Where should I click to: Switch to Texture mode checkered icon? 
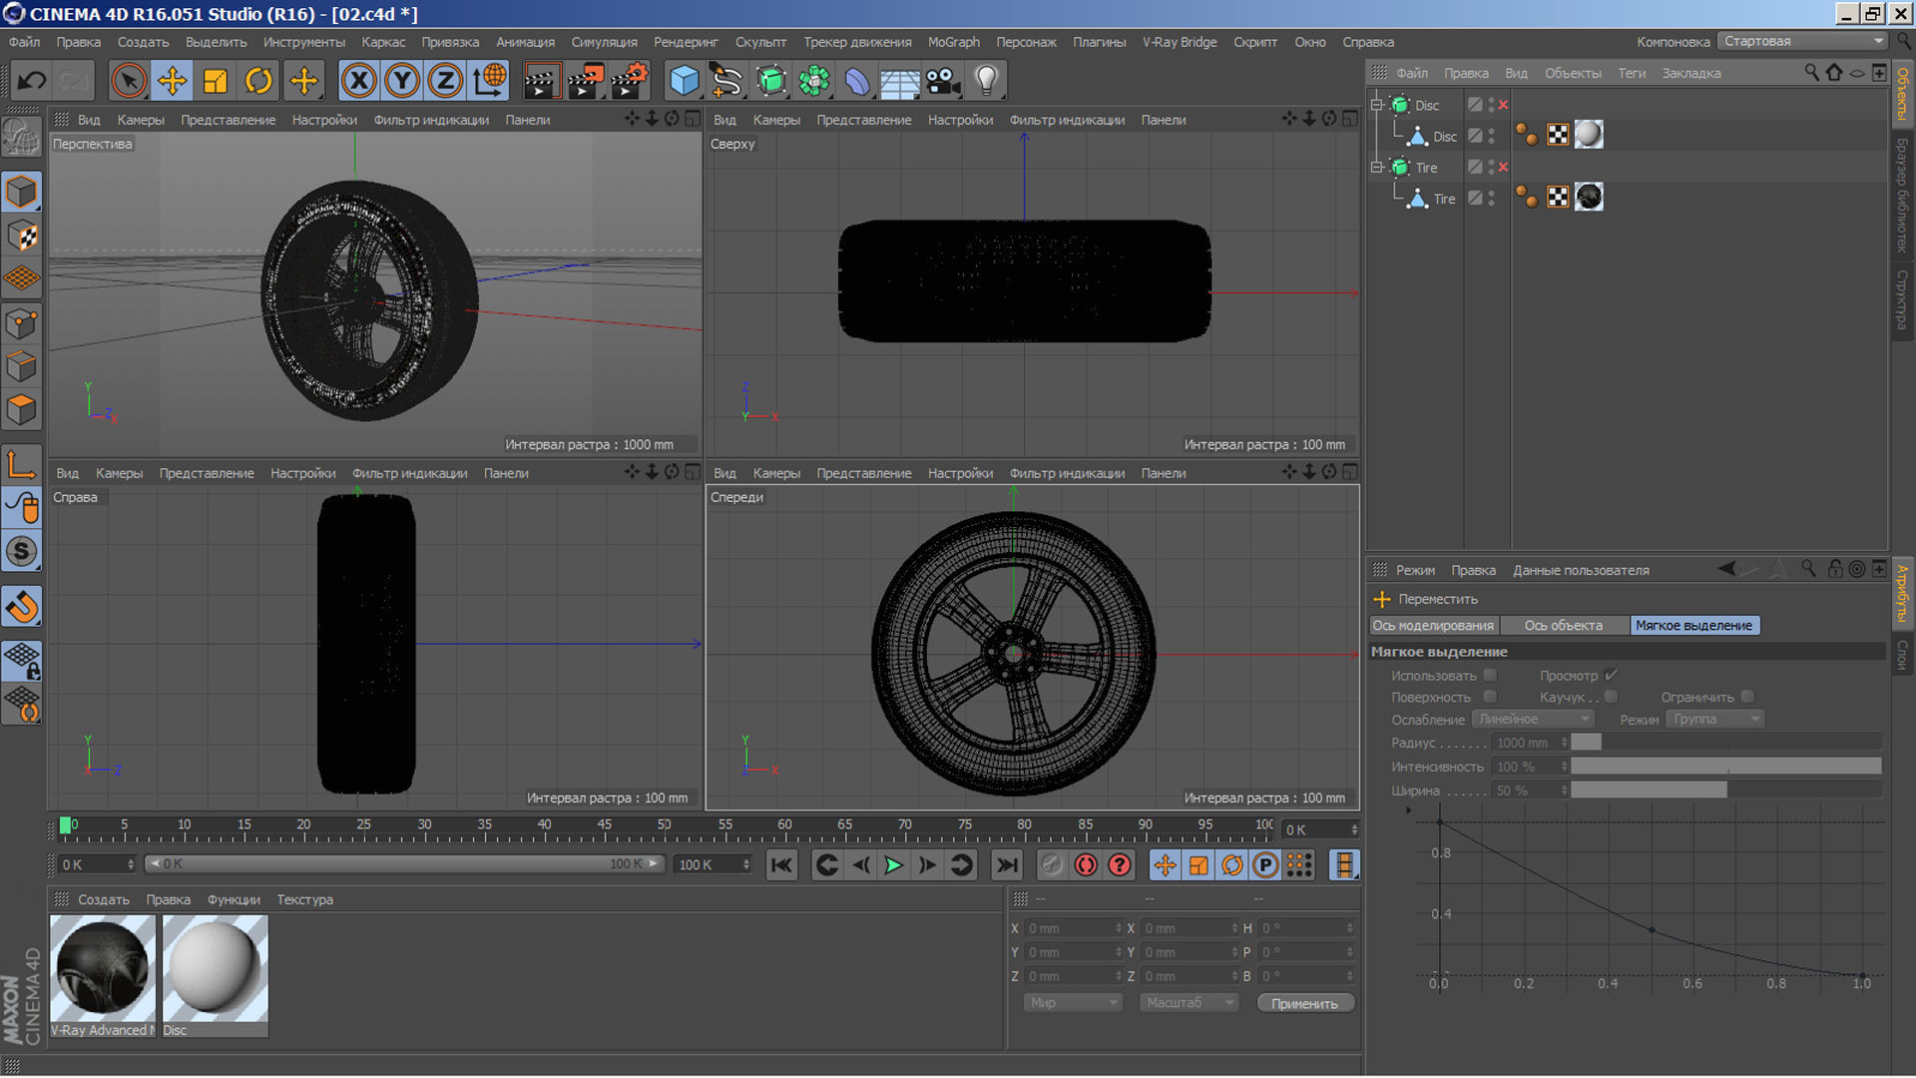pyautogui.click(x=22, y=237)
